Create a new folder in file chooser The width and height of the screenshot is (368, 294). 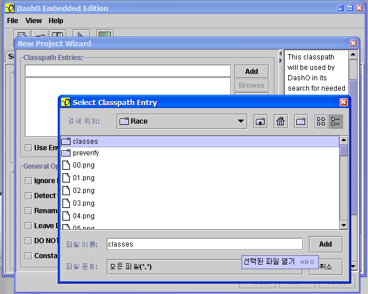point(300,121)
